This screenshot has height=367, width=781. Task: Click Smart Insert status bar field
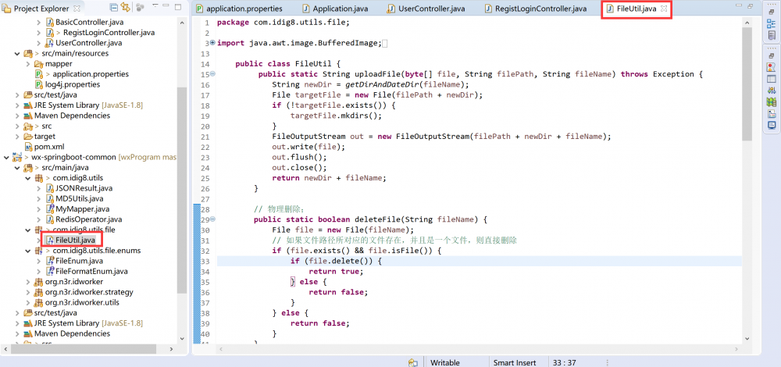point(515,362)
